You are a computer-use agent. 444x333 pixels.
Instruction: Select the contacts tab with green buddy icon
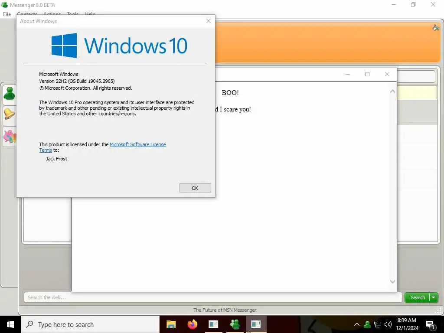click(10, 94)
